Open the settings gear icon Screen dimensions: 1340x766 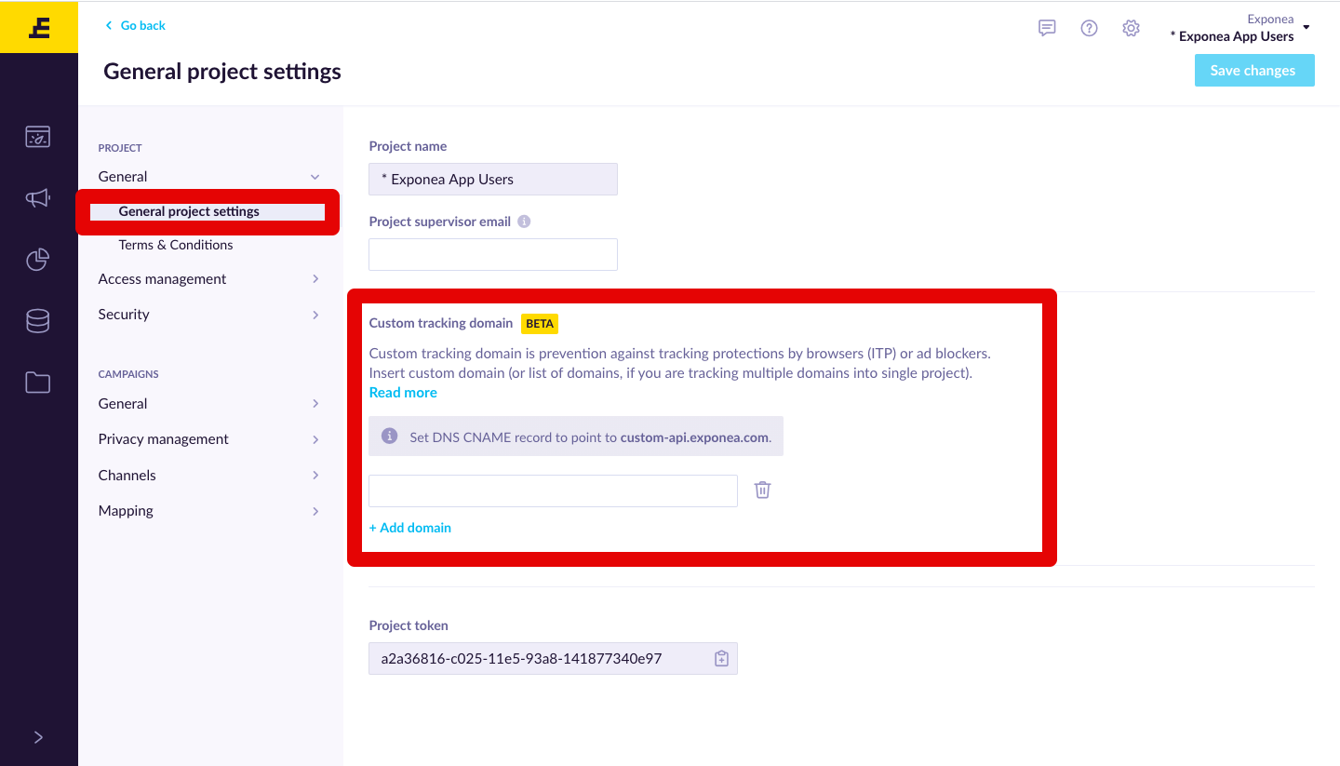(x=1131, y=28)
